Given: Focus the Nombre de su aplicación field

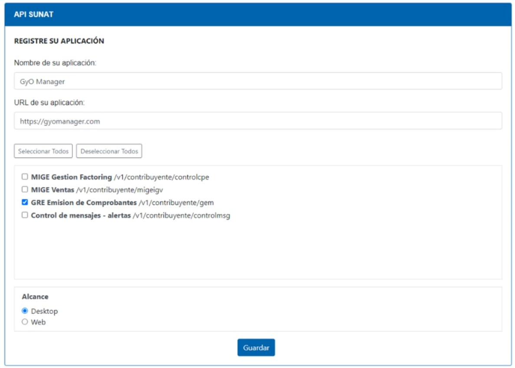Looking at the screenshot, I should [258, 81].
